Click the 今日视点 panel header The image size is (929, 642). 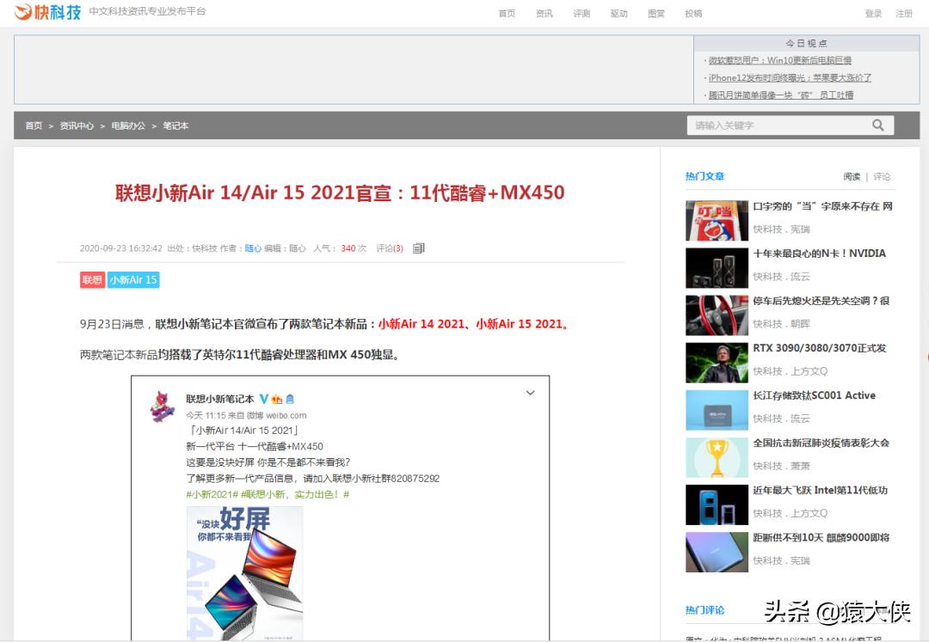806,43
